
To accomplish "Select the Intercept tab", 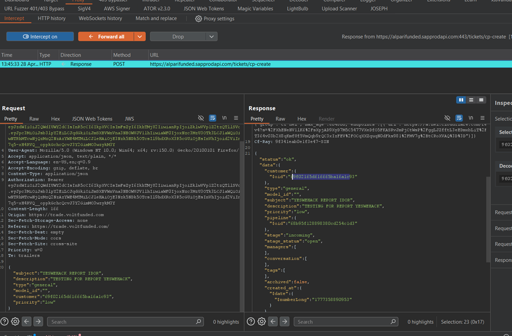I will click(14, 19).
